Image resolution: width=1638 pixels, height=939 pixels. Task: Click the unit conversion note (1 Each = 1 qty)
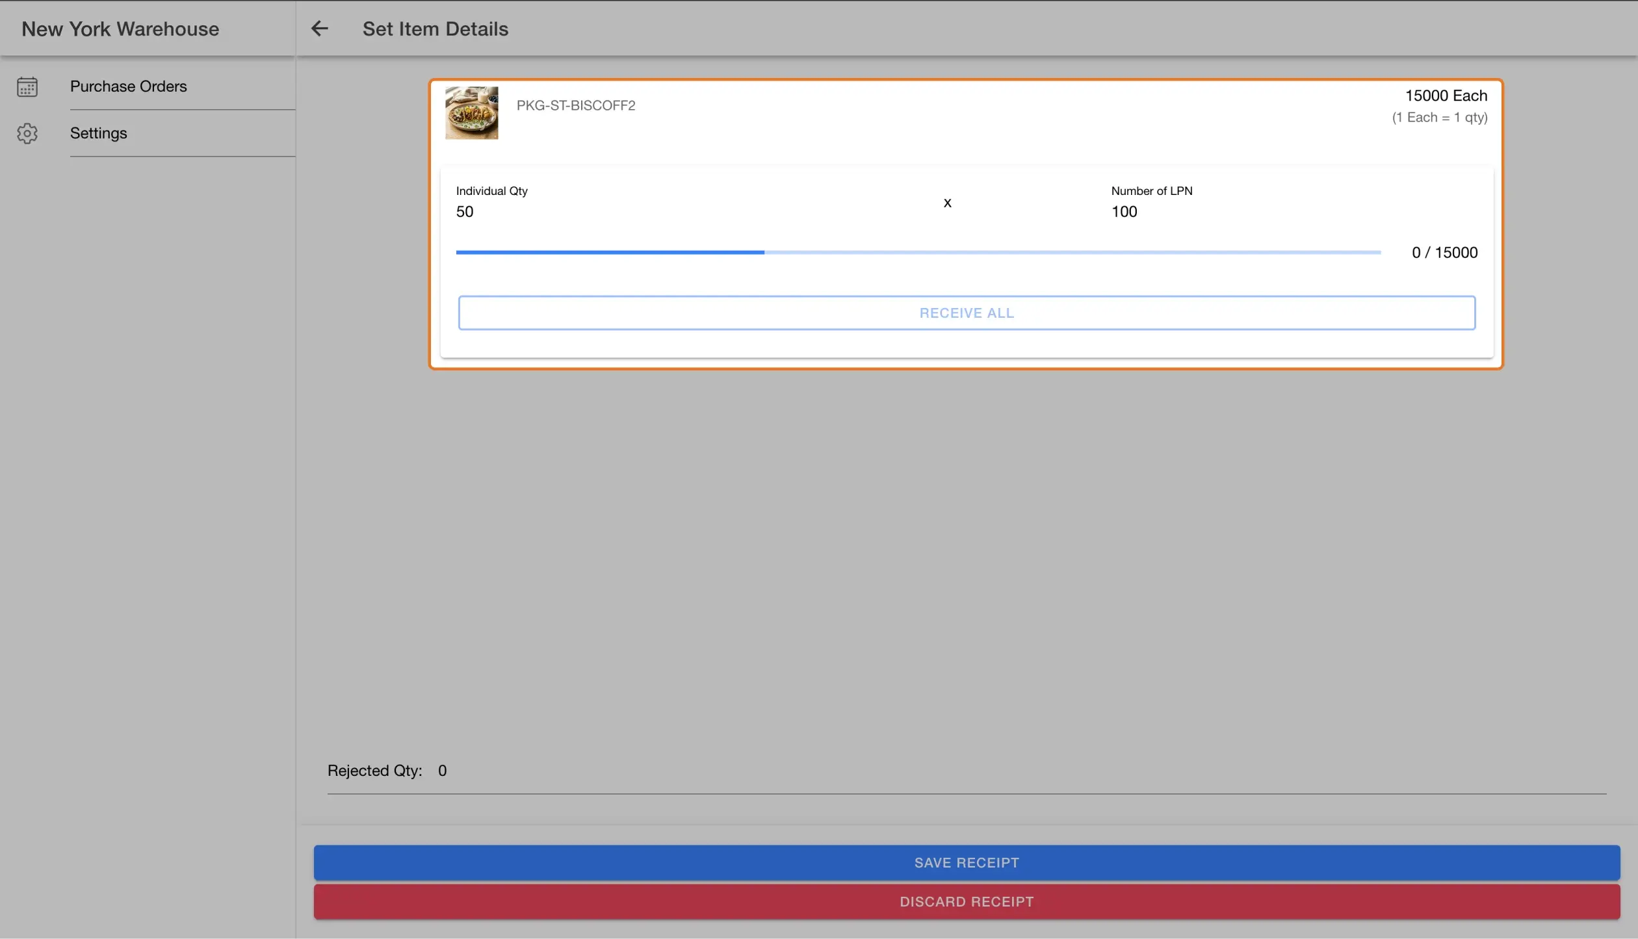click(1439, 118)
